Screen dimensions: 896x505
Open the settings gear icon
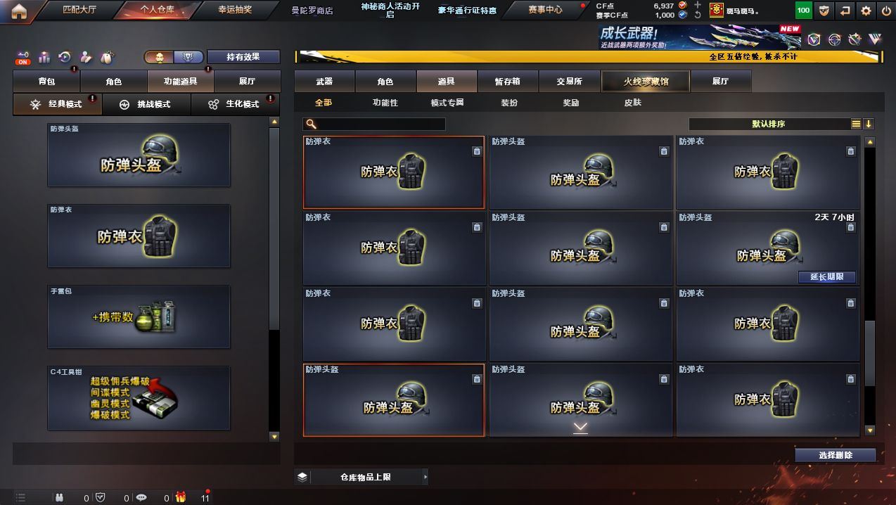coord(866,11)
